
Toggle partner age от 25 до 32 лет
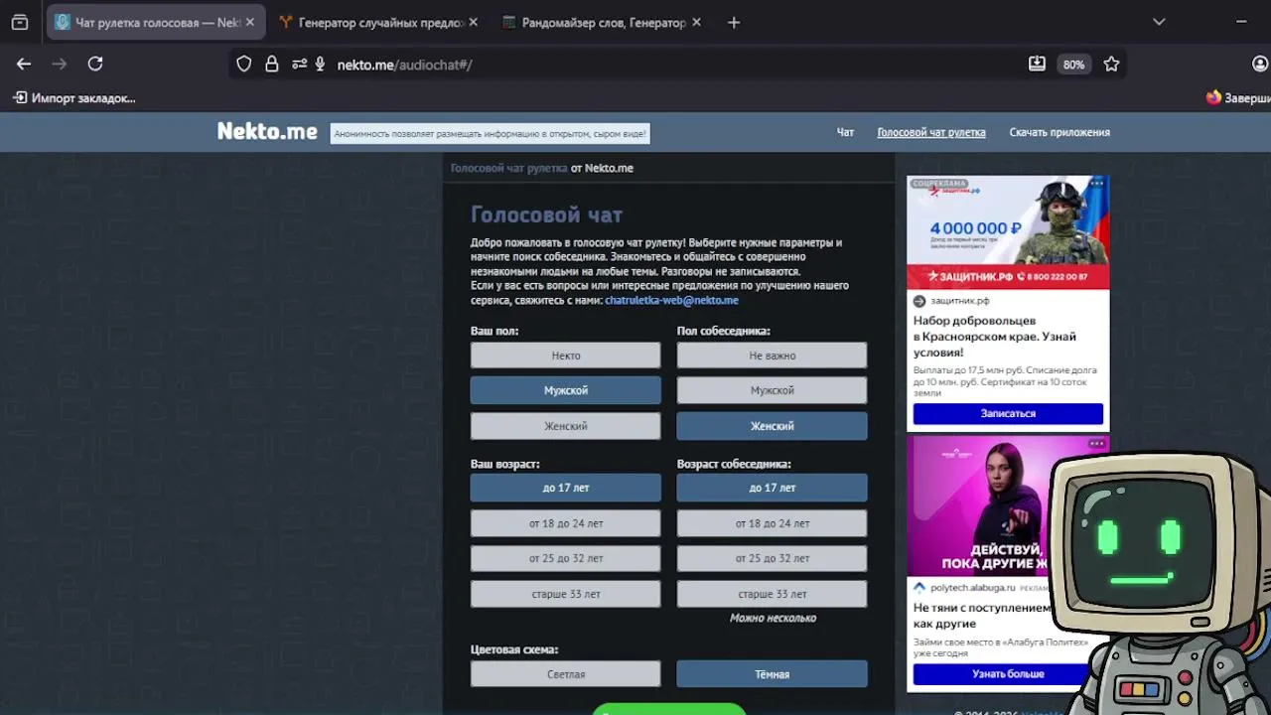[772, 558]
